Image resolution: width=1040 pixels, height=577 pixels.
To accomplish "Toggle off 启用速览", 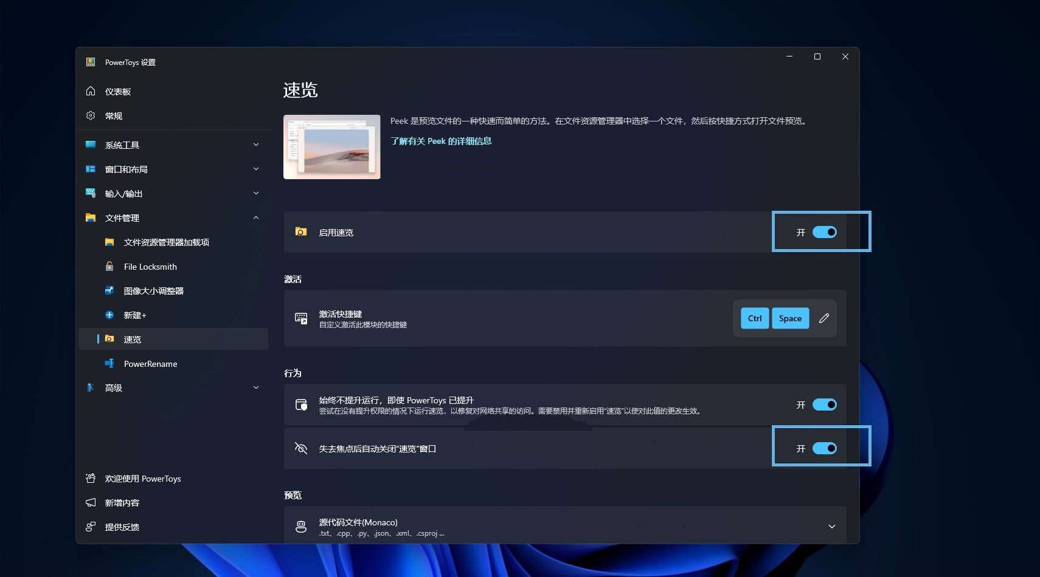I will point(825,231).
